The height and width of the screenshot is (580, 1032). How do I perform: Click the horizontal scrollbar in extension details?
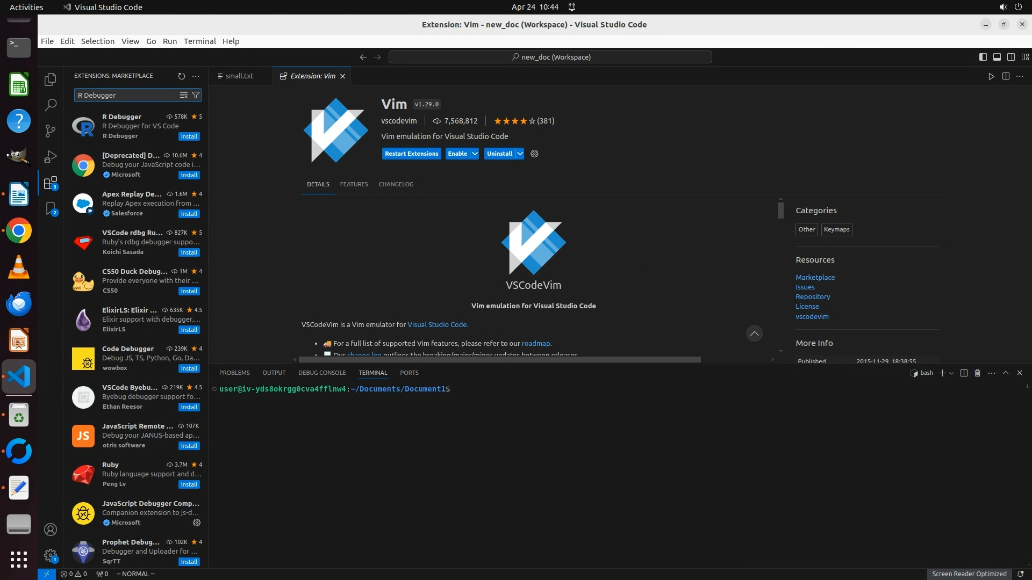coord(499,359)
